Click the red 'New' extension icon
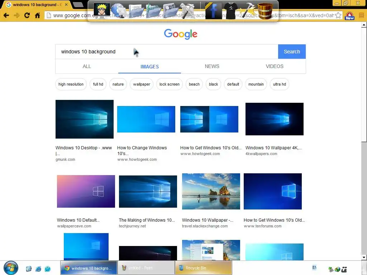The height and width of the screenshot is (275, 367). 349,16
